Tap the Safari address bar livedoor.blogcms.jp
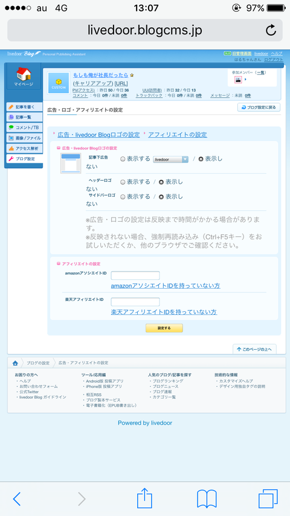The height and width of the screenshot is (516, 290). pyautogui.click(x=145, y=30)
